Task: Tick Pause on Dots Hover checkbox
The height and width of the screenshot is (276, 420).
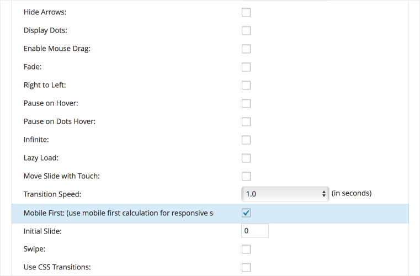Action: pos(246,122)
